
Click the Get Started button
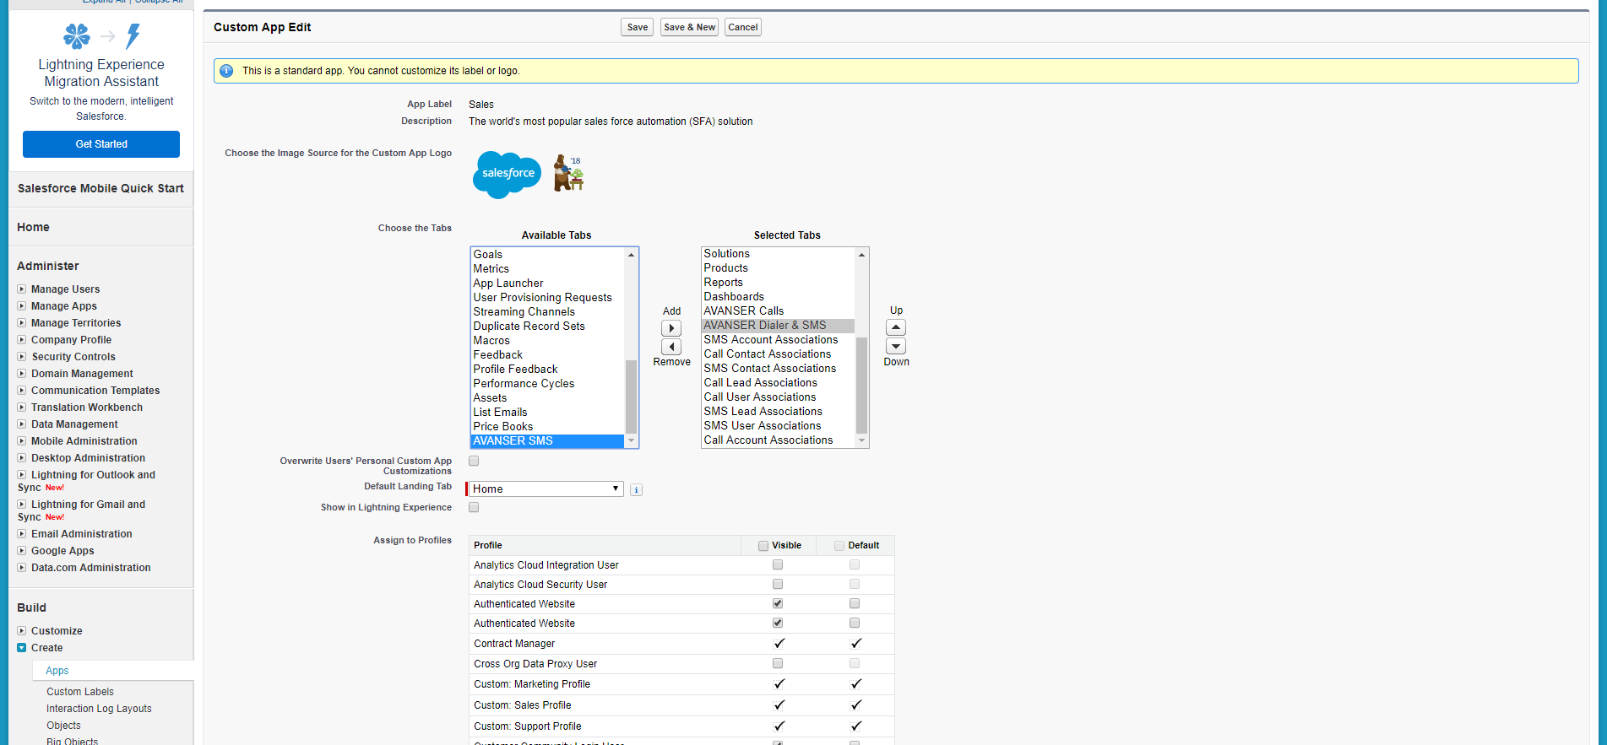coord(101,144)
